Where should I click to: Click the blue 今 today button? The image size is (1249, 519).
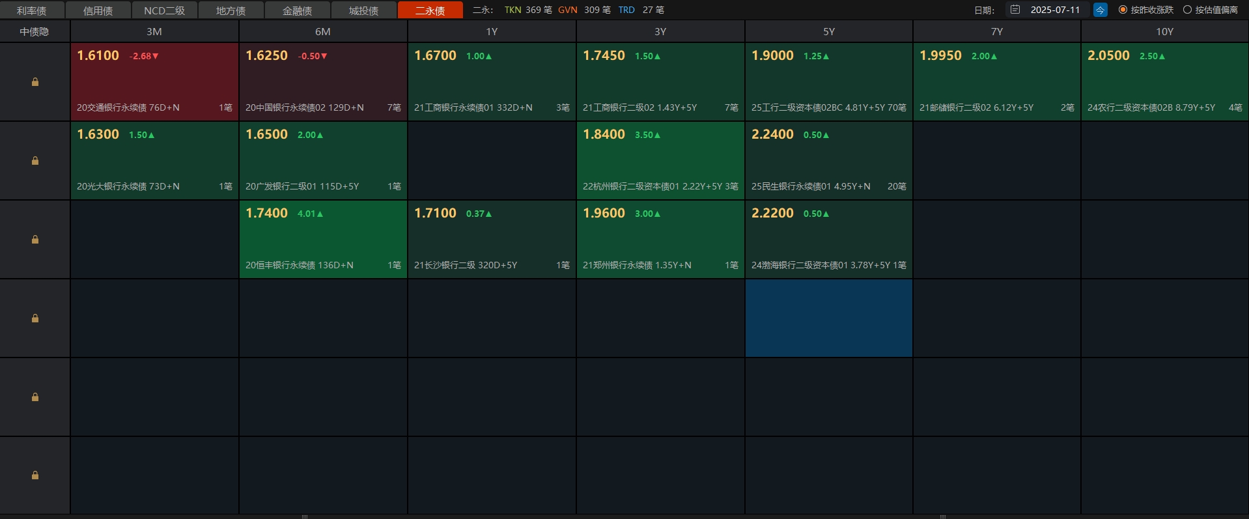(1101, 10)
